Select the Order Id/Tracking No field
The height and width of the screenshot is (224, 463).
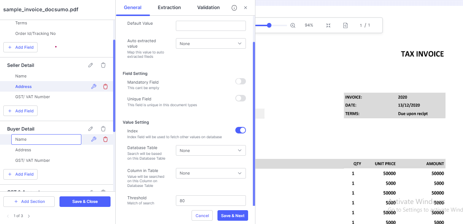pos(35,33)
